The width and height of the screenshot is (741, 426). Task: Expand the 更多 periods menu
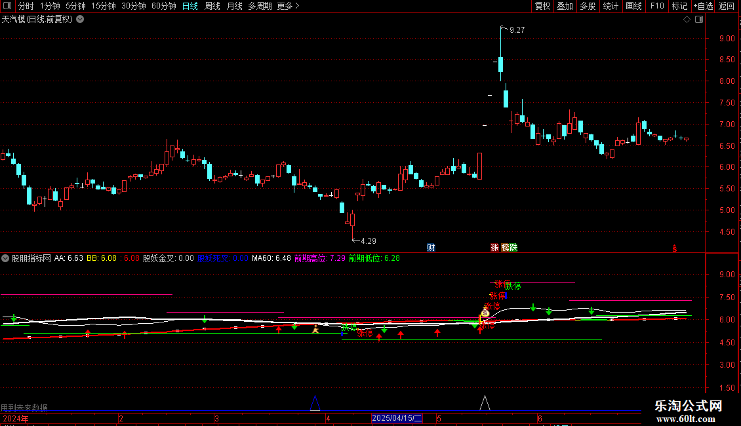(289, 6)
